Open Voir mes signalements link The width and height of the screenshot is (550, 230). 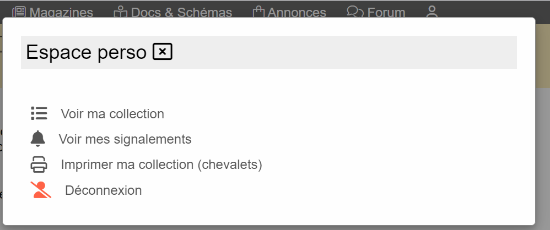click(125, 139)
